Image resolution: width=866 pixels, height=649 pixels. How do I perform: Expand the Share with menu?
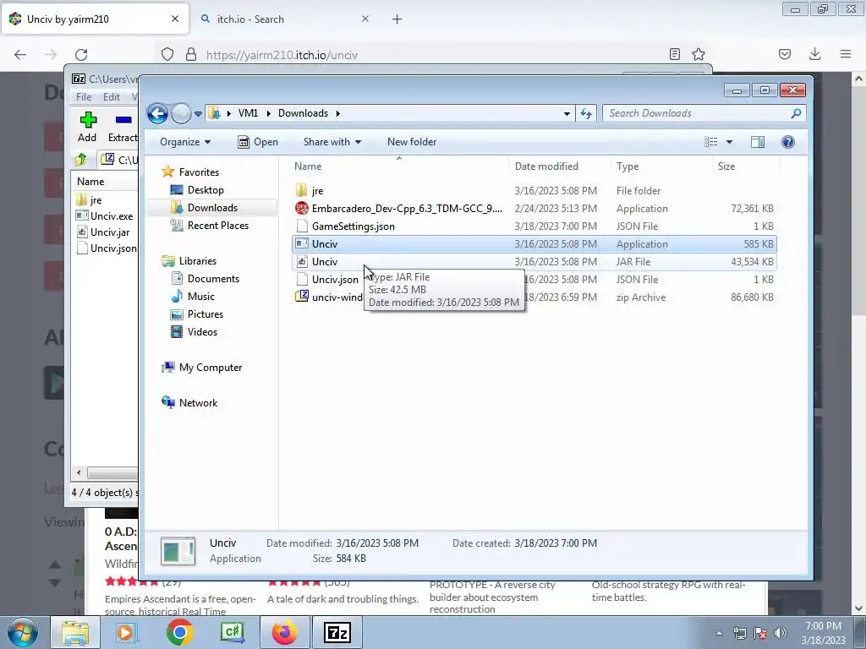pyautogui.click(x=332, y=142)
